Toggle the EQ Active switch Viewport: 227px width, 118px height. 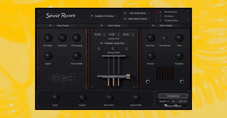161,16
